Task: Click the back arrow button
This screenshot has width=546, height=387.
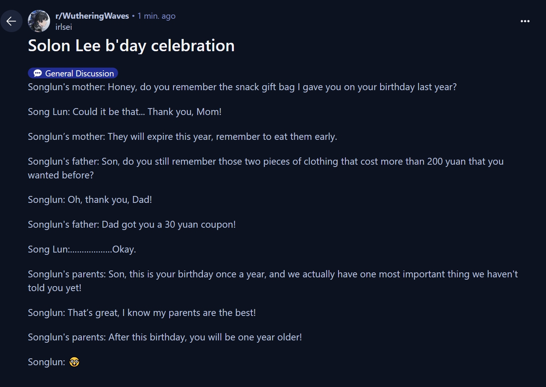Action: coord(11,21)
